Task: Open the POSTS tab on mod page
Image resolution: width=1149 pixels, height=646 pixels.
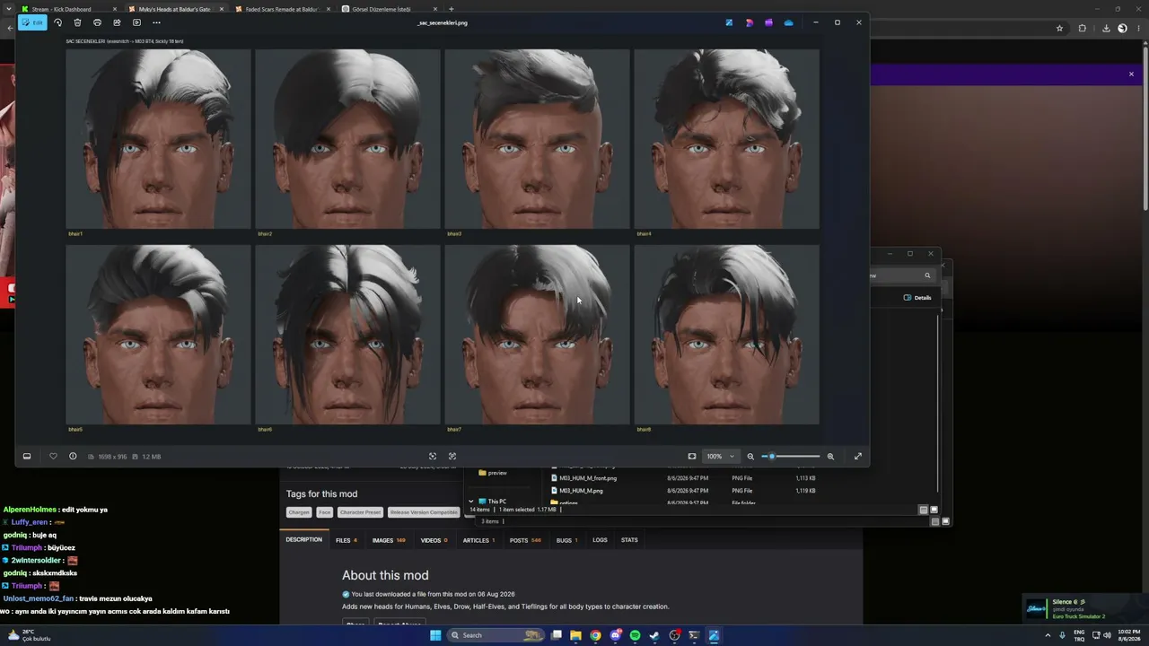Action: (x=525, y=540)
